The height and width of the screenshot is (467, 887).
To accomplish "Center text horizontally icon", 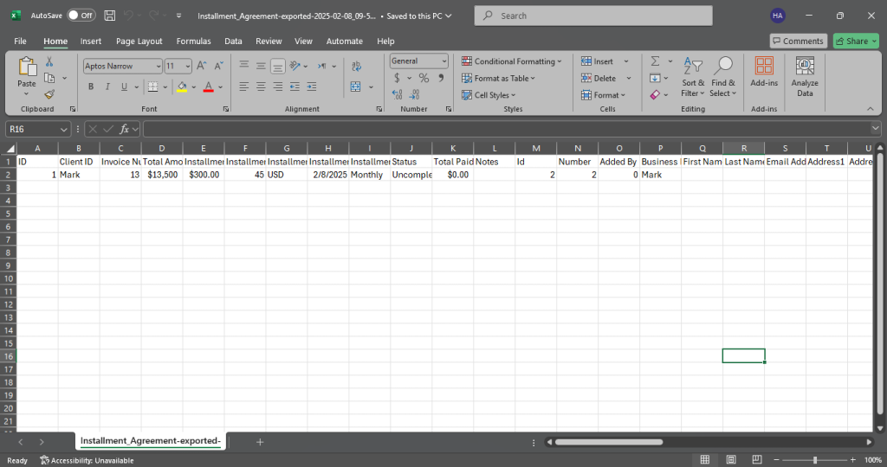I will tap(261, 86).
